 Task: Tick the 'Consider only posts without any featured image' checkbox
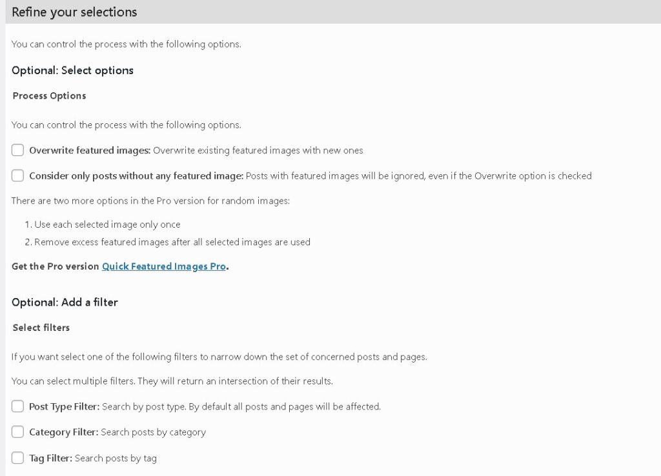[x=18, y=175]
